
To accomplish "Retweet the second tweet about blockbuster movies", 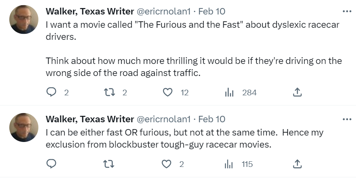I will coord(109,164).
